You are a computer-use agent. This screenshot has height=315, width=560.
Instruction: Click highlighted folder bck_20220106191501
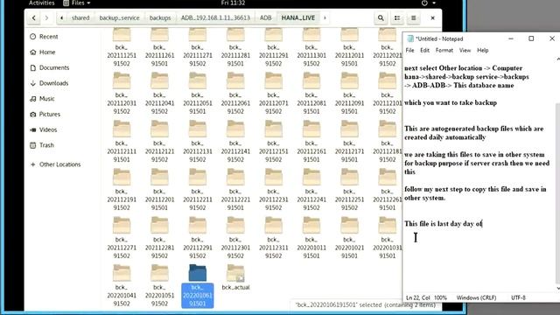point(197,286)
